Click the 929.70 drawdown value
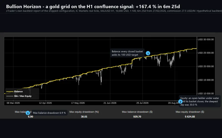The image size is (222, 138). (x=137, y=116)
